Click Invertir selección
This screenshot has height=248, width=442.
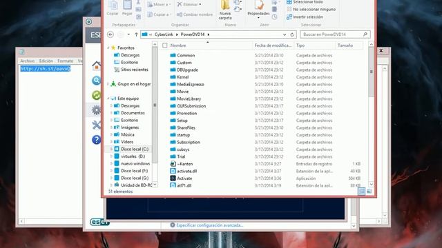pos(305,17)
